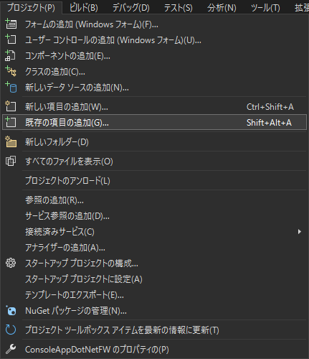Image resolution: width=309 pixels, height=359 pixels.
Task: Choose 参照の追加(R)
Action: click(154, 200)
